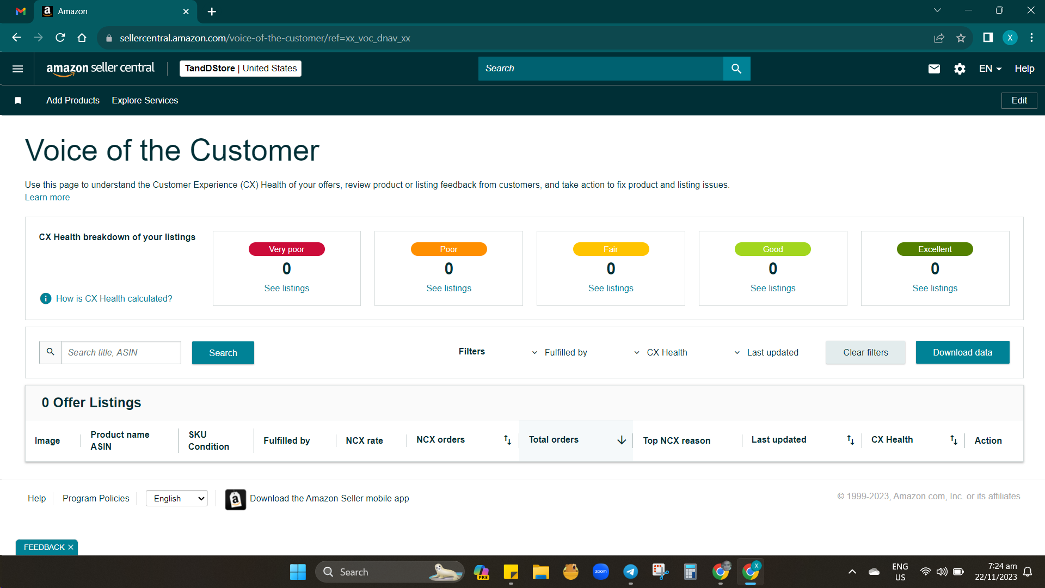Screen dimensions: 1045x588
Task: Open footer Help link
Action: (x=36, y=498)
